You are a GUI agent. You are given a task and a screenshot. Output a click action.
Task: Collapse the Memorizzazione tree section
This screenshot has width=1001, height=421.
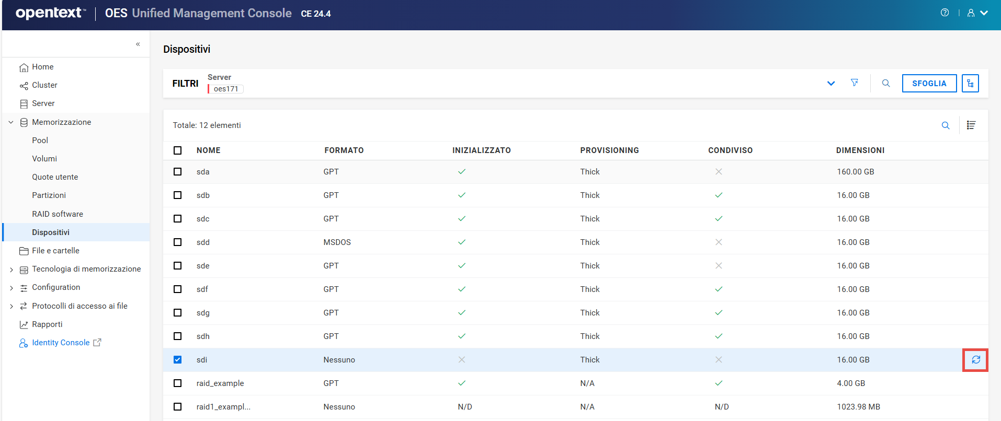click(12, 122)
